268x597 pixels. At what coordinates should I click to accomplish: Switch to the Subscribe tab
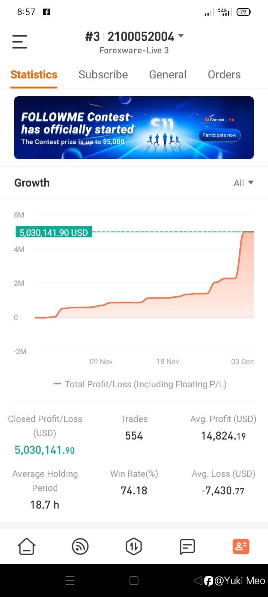pos(103,75)
